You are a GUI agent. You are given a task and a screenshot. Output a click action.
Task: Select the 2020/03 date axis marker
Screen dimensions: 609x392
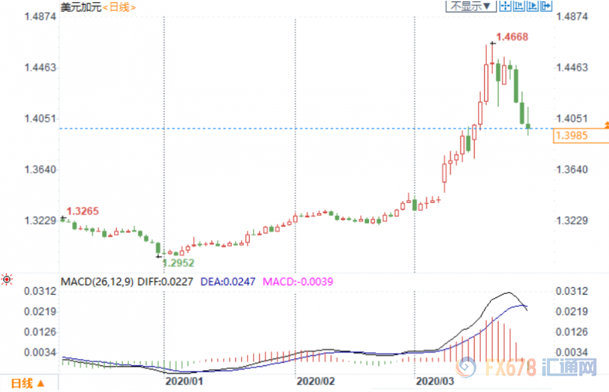[435, 381]
